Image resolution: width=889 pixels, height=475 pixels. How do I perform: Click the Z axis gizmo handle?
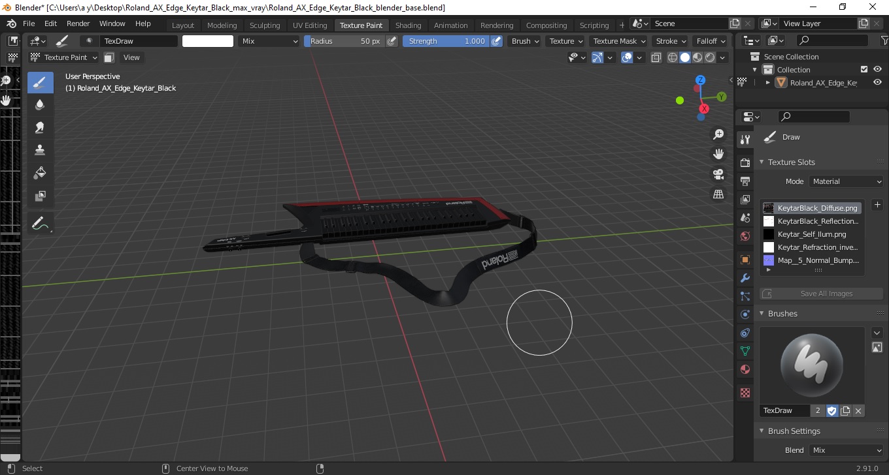(700, 80)
